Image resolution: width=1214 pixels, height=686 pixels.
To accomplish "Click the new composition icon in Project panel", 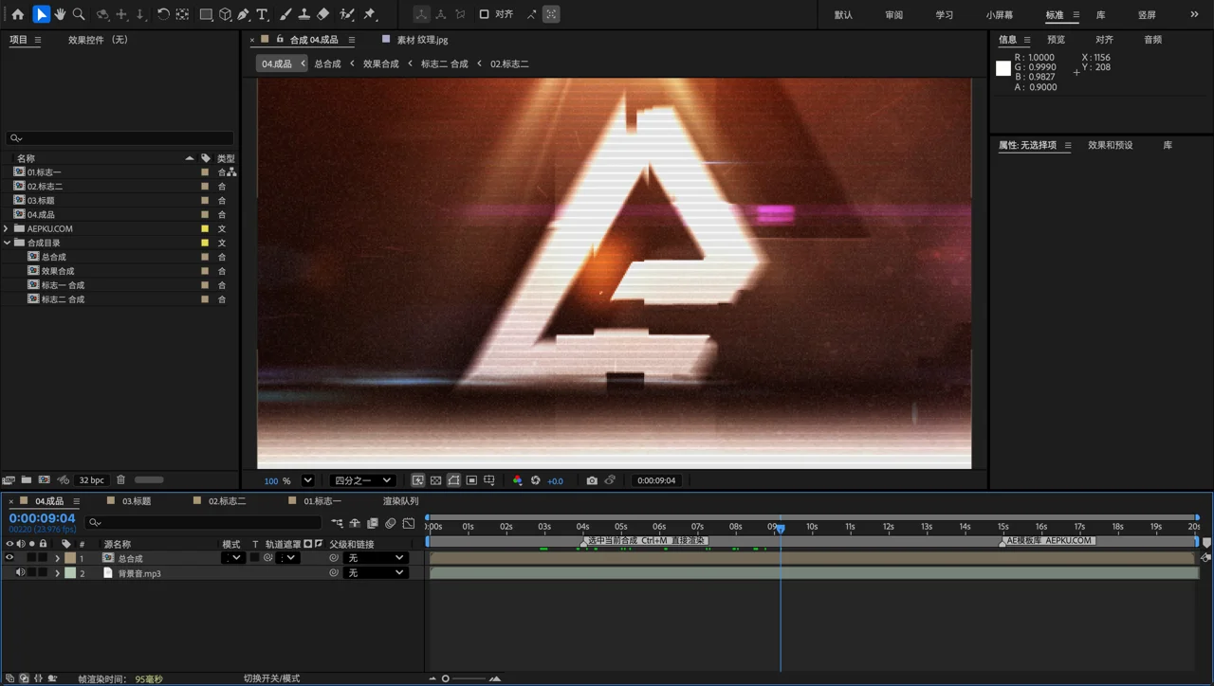I will 45,480.
